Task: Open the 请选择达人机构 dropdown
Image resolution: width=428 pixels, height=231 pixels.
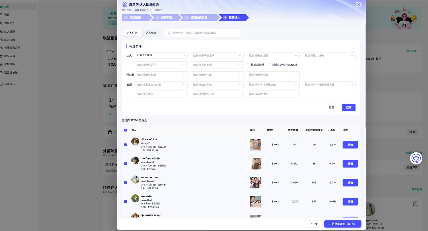Action: [329, 55]
